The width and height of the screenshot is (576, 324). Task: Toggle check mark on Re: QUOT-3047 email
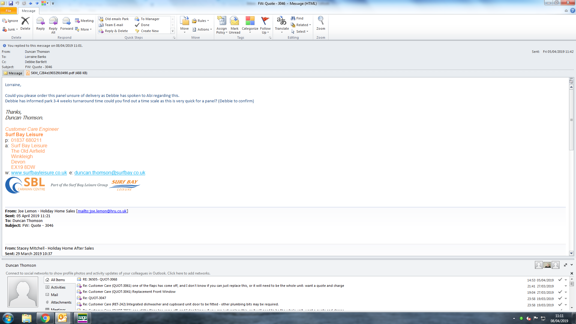coord(560,298)
